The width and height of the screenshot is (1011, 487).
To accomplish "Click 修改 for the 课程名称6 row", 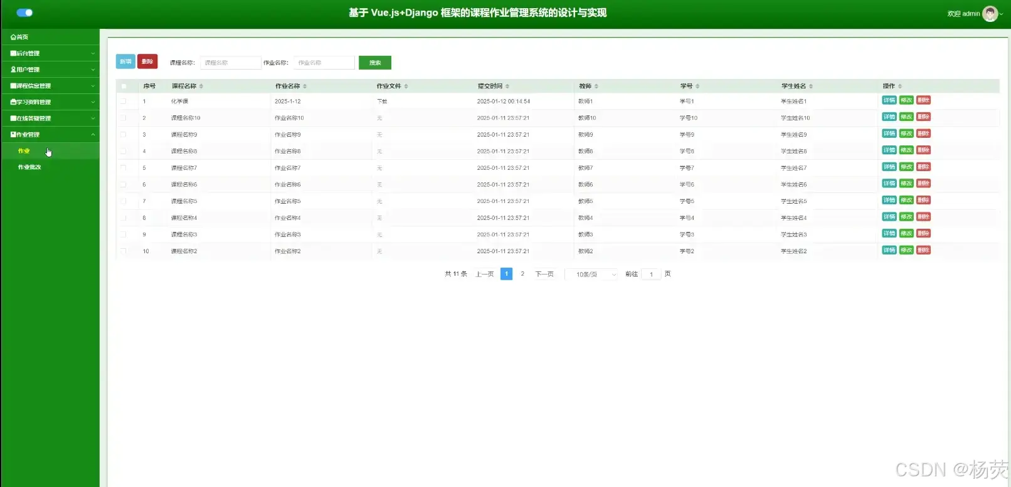I will (x=906, y=183).
